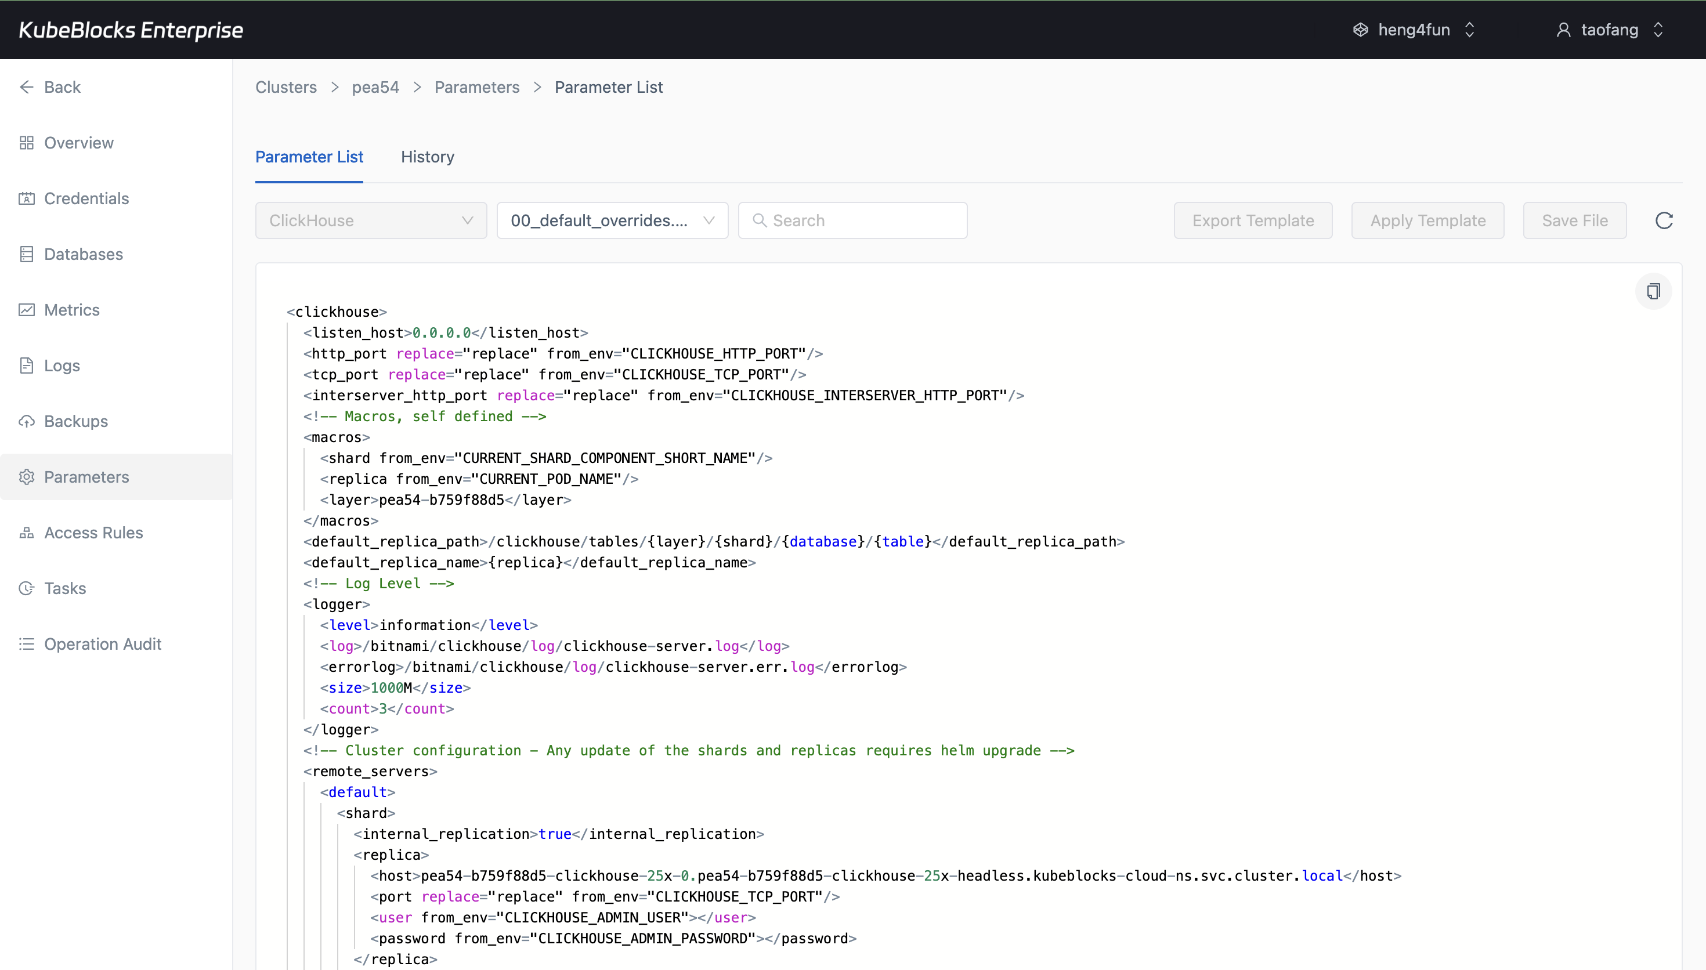Open the 00_default_overrides file dropdown
The height and width of the screenshot is (970, 1706).
pos(612,220)
